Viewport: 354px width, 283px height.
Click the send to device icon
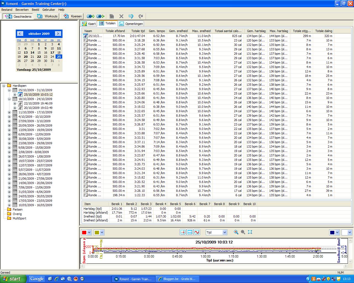pos(90,16)
